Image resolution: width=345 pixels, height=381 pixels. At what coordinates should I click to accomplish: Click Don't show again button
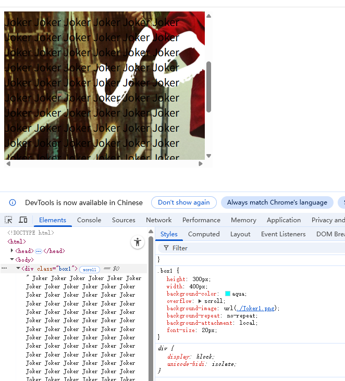[184, 202]
